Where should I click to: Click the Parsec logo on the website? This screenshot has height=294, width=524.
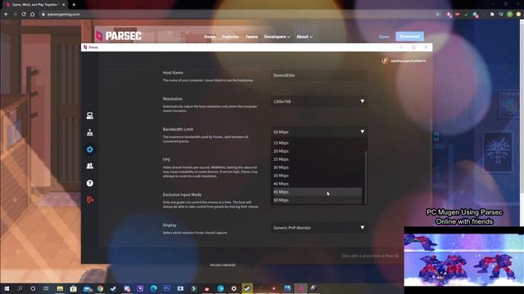tap(119, 36)
